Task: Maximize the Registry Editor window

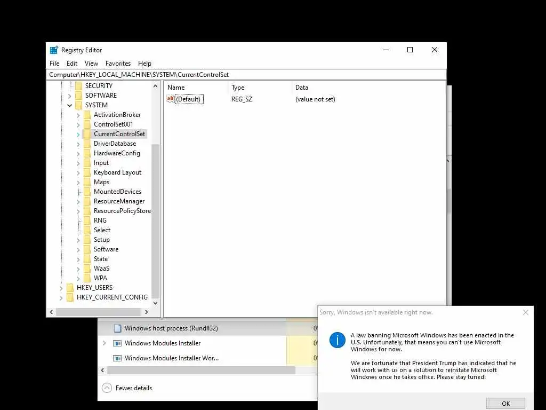Action: click(x=410, y=50)
